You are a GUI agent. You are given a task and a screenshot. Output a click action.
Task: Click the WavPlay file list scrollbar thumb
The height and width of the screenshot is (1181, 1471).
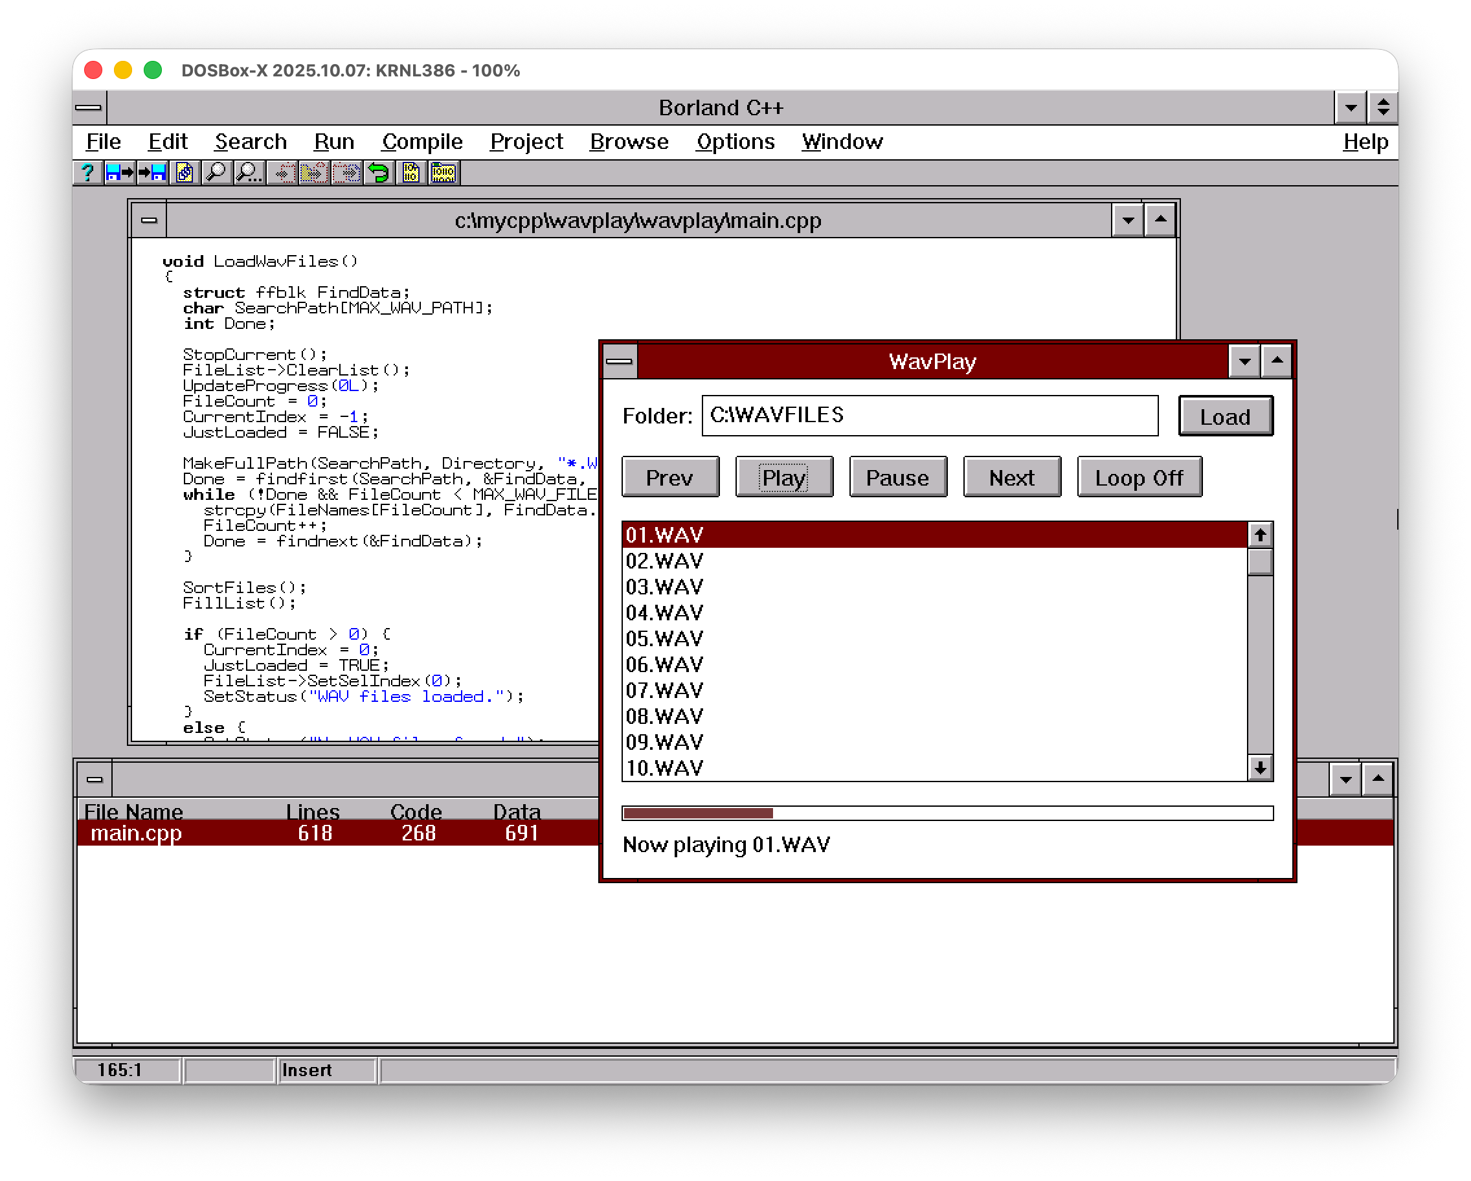point(1260,562)
